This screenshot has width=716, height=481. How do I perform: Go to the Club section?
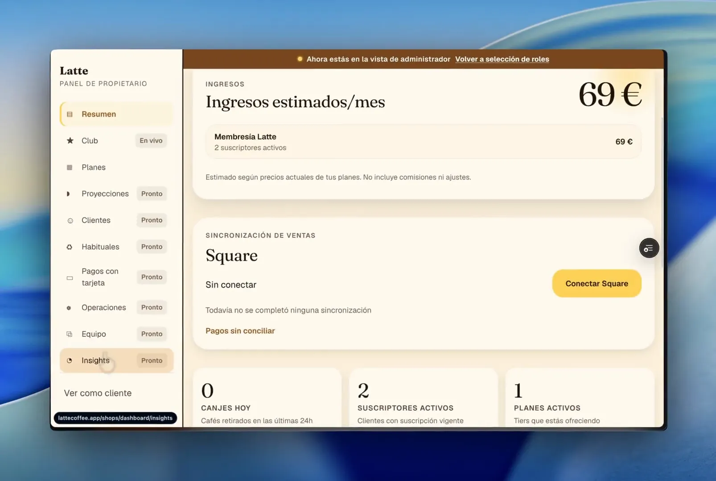click(x=116, y=141)
